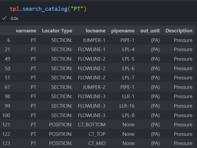Click the CT_TOP locname cell
This screenshot has width=197, height=148.
coord(97,134)
